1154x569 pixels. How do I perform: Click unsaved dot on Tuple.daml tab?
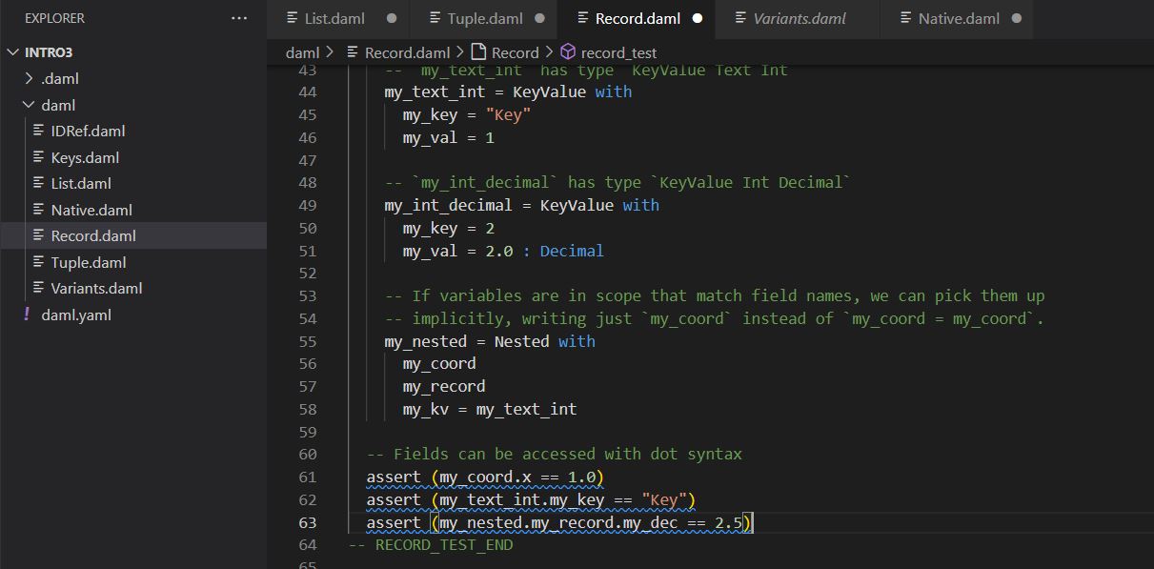(x=539, y=18)
